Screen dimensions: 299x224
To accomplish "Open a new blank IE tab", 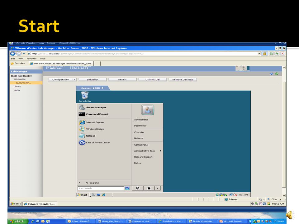I will click(97, 63).
